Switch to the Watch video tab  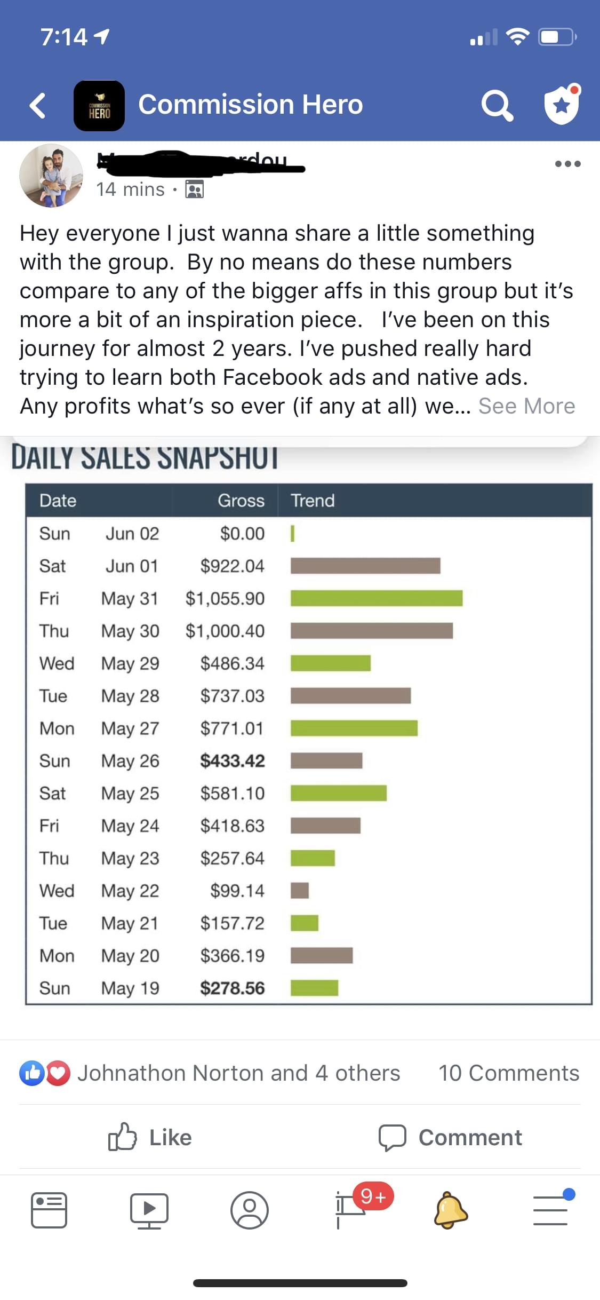(149, 1211)
